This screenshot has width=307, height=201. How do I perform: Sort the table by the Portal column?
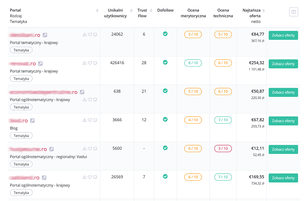[97, 10]
